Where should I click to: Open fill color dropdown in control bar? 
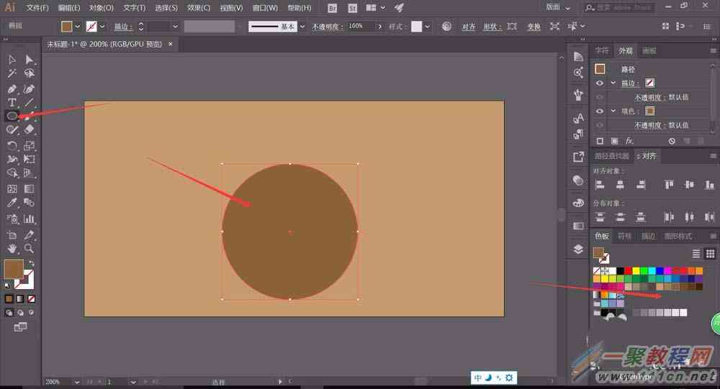[78, 27]
